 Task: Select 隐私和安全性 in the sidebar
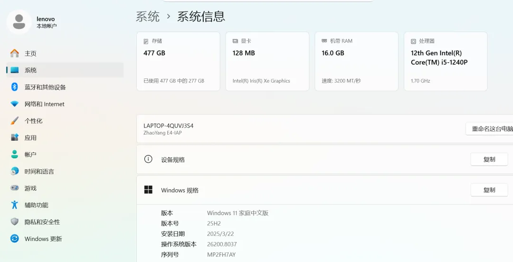click(65, 222)
